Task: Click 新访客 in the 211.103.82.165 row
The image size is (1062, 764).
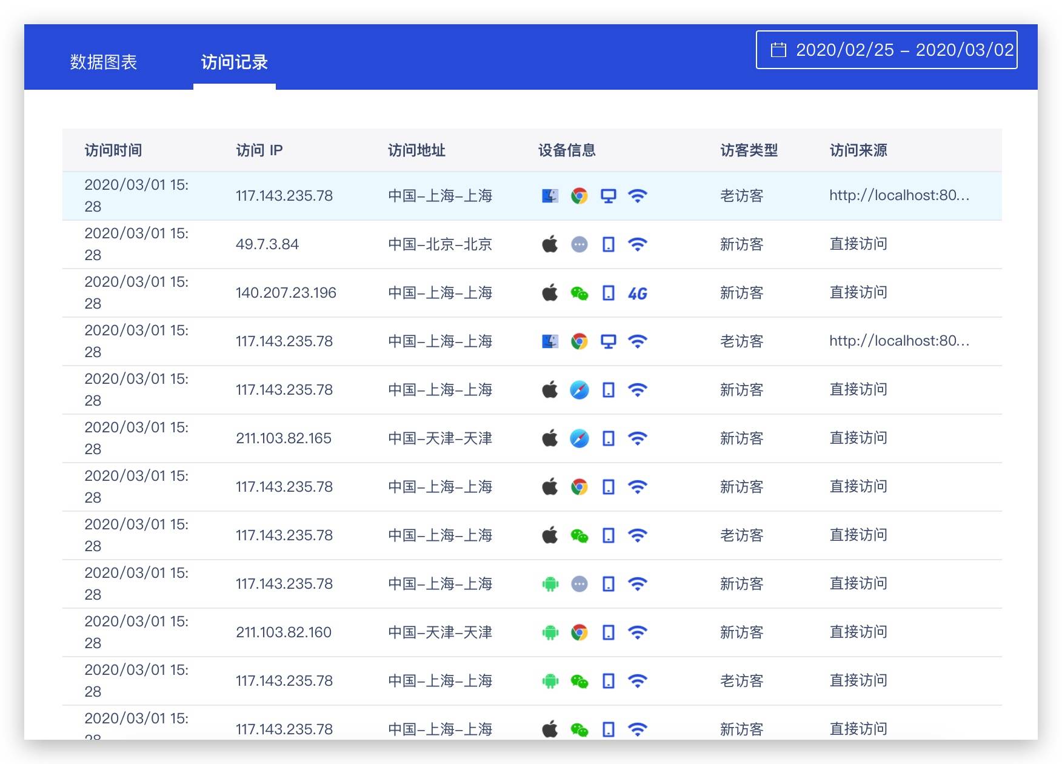Action: pos(741,438)
